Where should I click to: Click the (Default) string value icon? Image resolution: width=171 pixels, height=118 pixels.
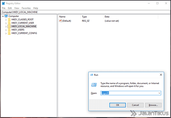point(60,20)
